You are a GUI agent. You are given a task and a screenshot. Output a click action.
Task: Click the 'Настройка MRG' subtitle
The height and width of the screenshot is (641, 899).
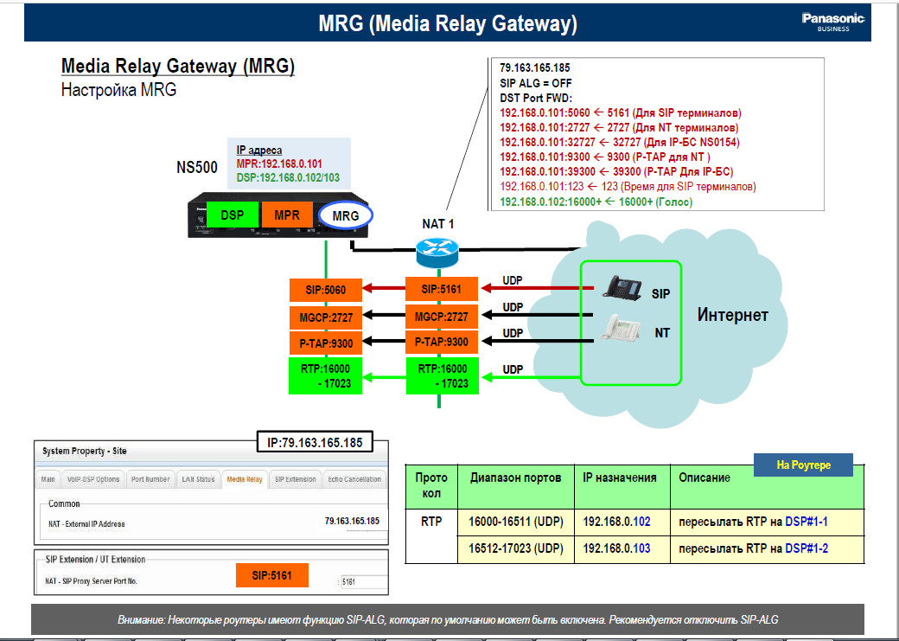point(118,90)
